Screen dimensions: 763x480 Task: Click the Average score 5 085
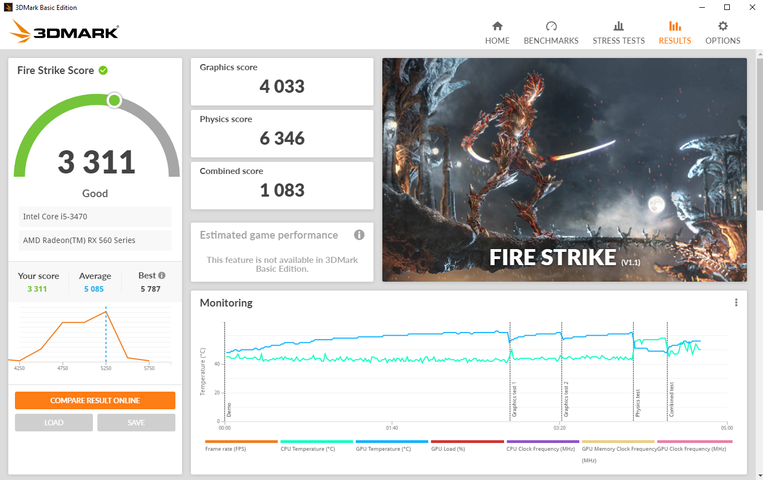click(94, 289)
